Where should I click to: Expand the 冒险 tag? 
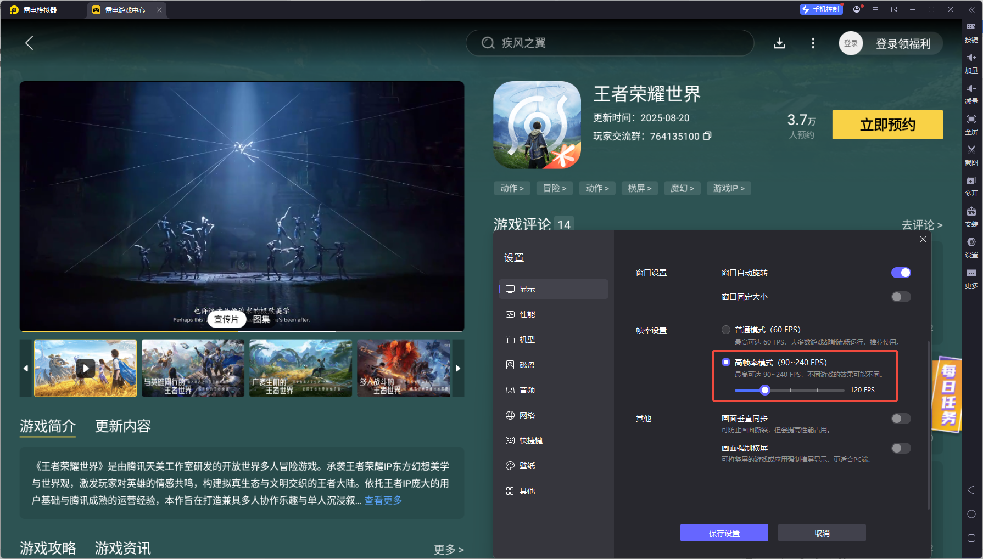click(555, 188)
